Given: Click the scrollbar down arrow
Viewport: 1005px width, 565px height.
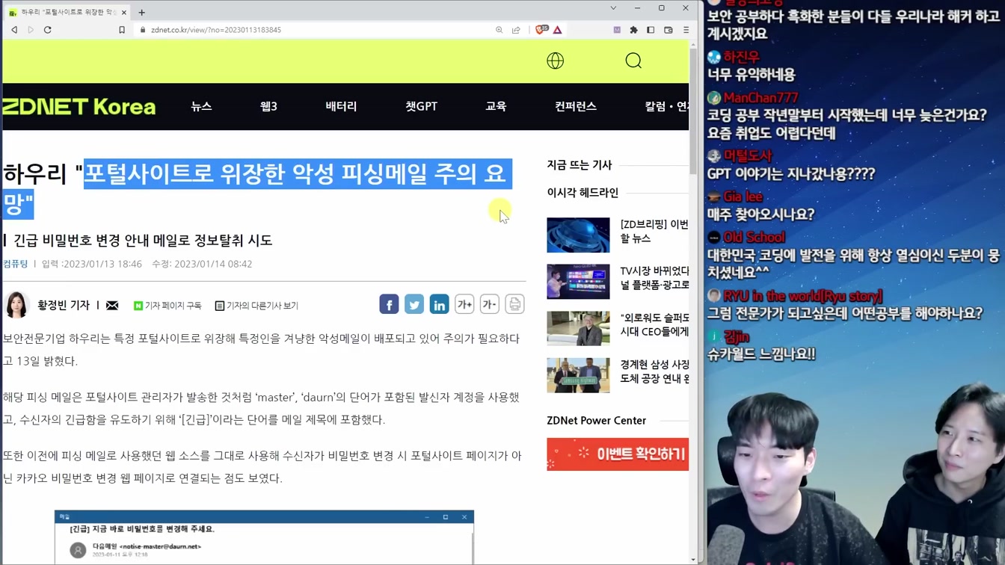Looking at the screenshot, I should (x=693, y=560).
